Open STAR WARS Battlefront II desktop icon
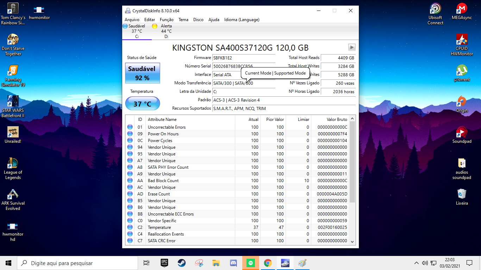This screenshot has width=481, height=270. click(13, 107)
